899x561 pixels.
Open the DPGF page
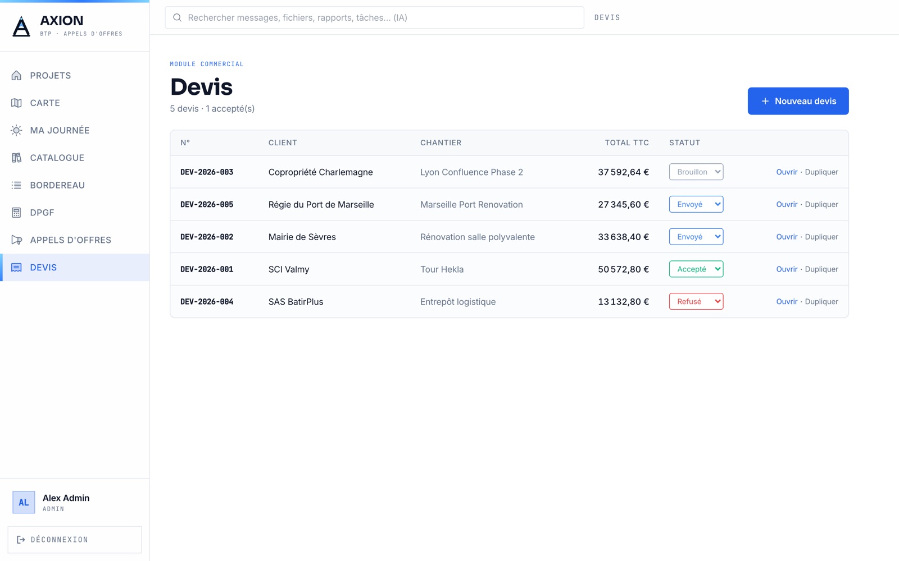pyautogui.click(x=75, y=213)
